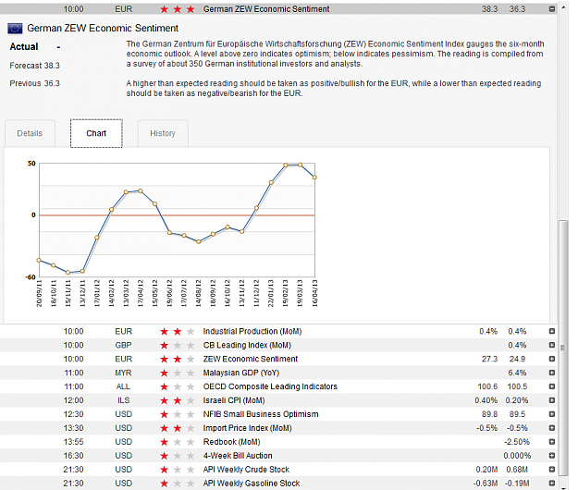Click the 0.000% value for 4-Week Bill Auction
The height and width of the screenshot is (490, 578).
(x=517, y=456)
